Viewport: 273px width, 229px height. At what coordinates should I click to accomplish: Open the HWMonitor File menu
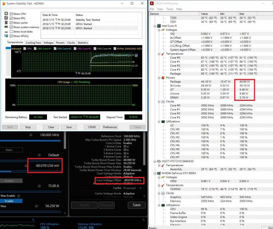(152, 9)
